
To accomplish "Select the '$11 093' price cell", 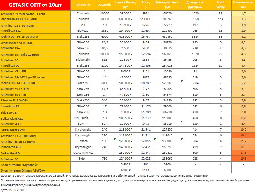I will click(146, 19).
